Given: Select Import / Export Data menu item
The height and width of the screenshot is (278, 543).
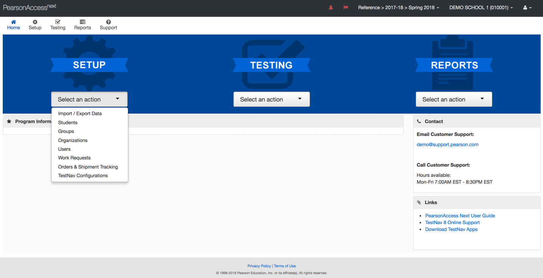Looking at the screenshot, I should coord(80,114).
